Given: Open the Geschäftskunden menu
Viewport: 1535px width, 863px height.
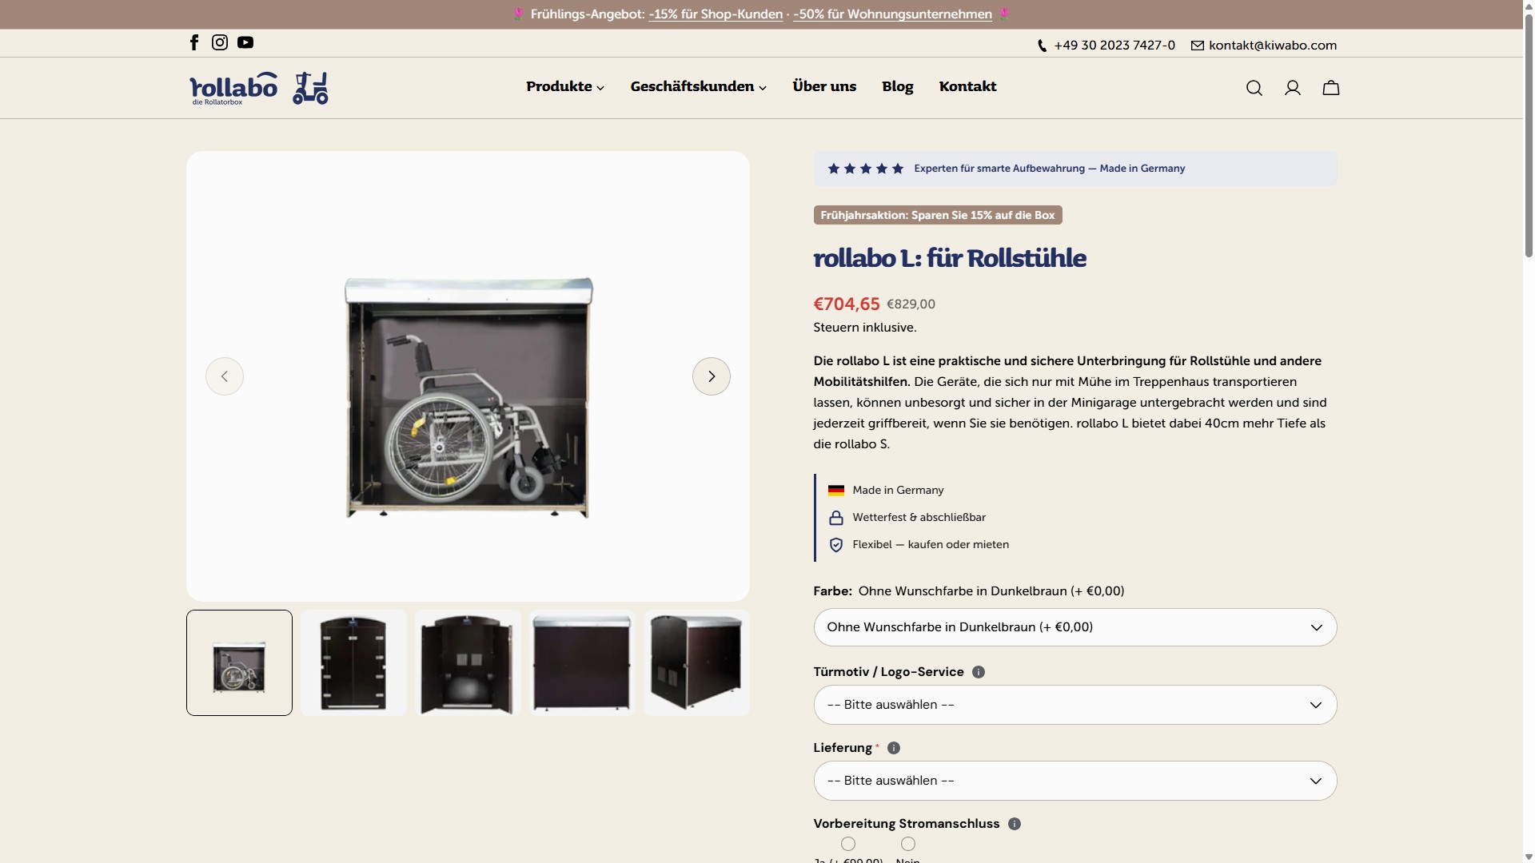Looking at the screenshot, I should point(698,86).
